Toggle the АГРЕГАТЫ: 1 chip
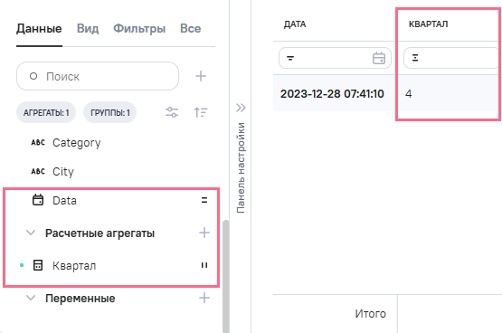The image size is (502, 333). 46,113
